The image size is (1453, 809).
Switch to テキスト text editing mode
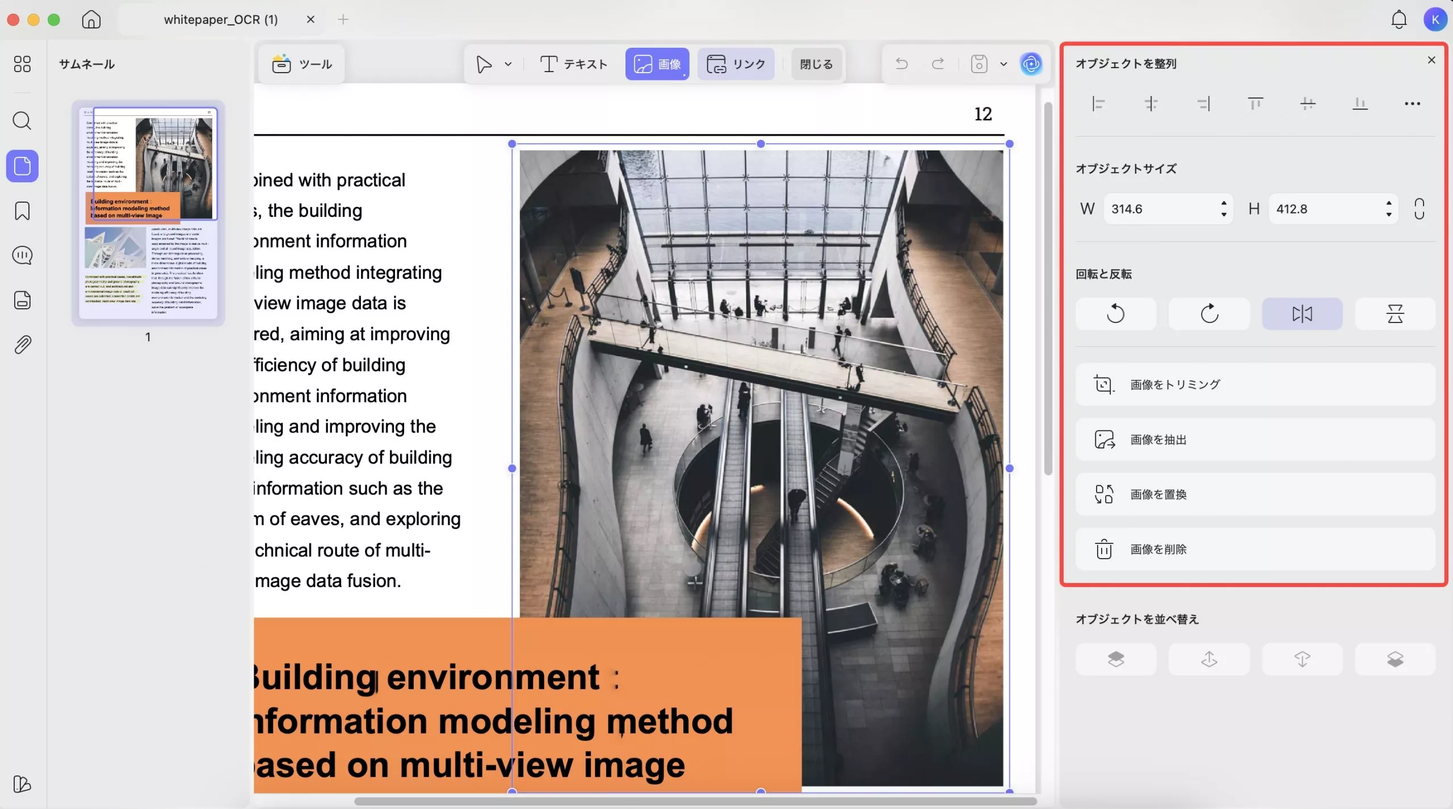(x=573, y=64)
